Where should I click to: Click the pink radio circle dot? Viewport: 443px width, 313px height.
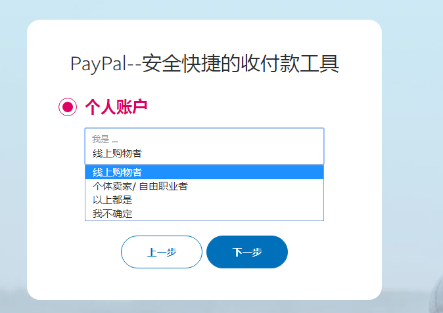pos(68,107)
